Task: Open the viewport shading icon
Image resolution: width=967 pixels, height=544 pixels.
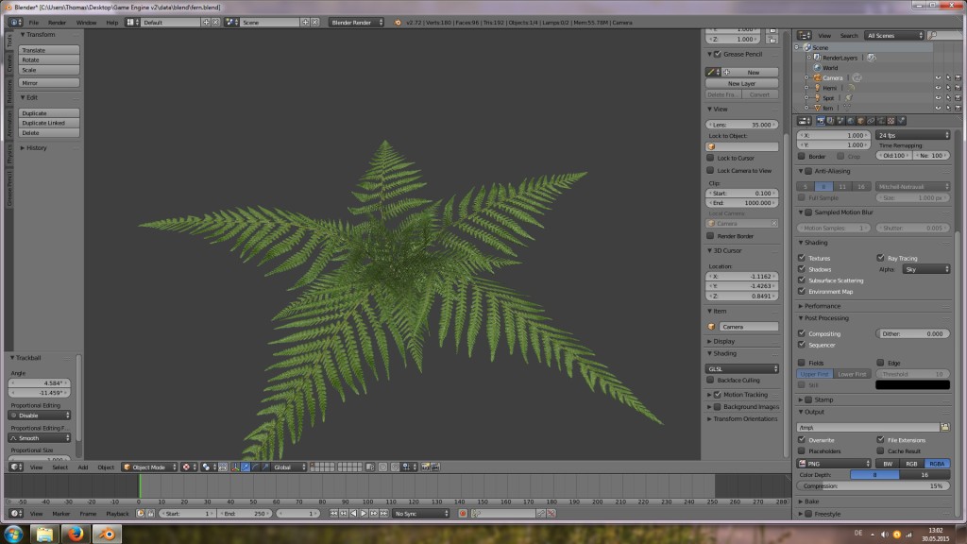Action: coord(207,467)
